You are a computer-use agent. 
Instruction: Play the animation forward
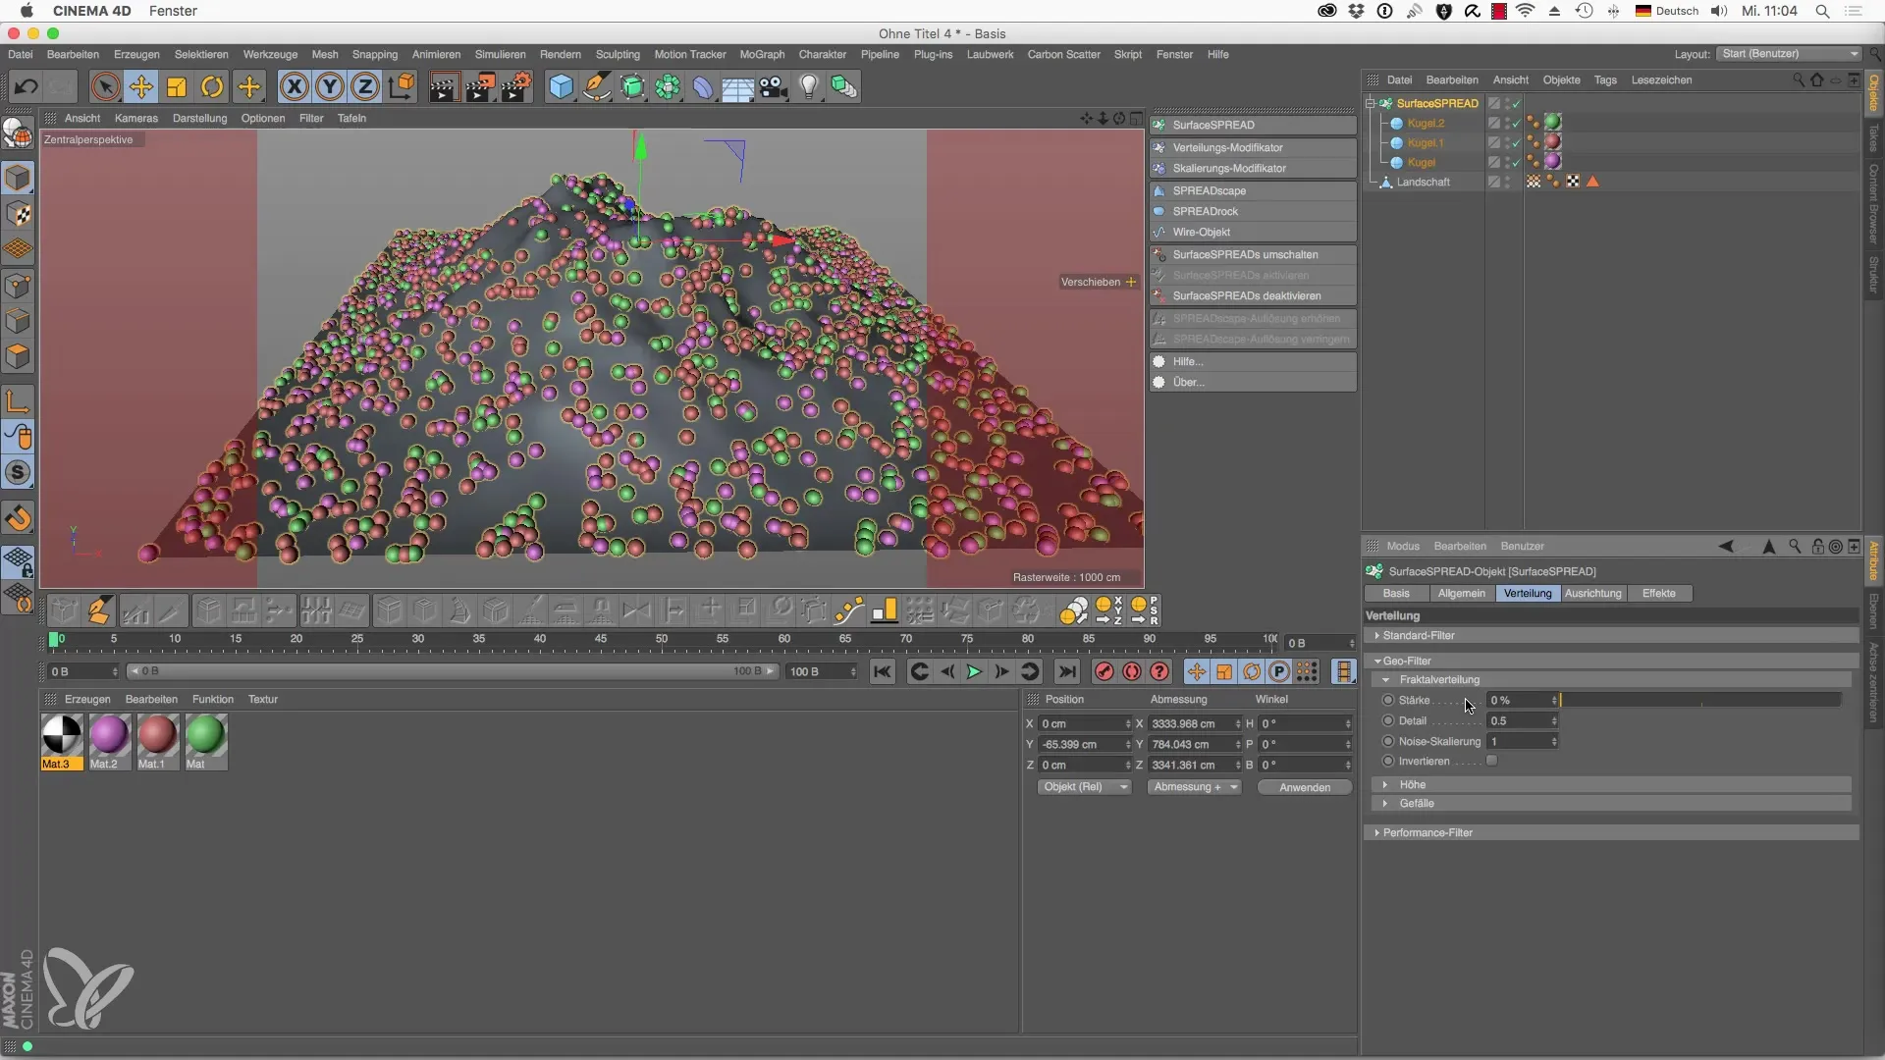[x=974, y=672]
